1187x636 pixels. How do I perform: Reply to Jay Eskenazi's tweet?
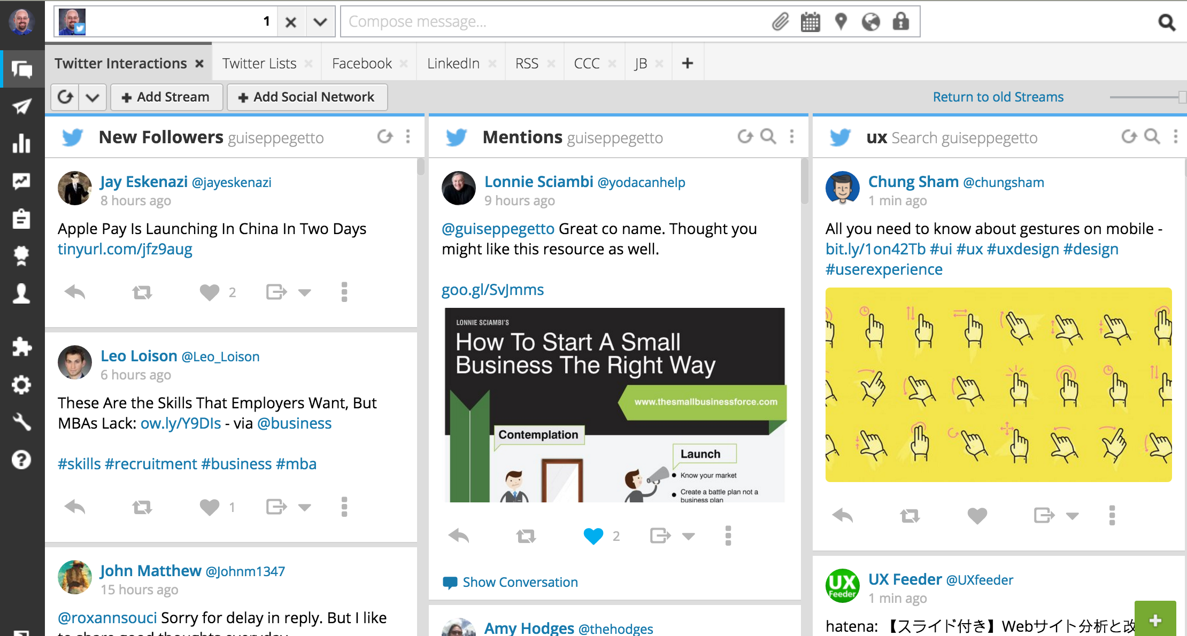[75, 292]
